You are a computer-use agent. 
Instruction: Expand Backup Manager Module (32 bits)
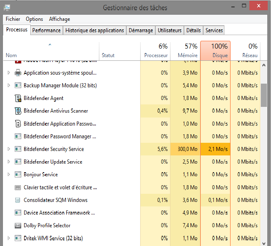point(9,85)
